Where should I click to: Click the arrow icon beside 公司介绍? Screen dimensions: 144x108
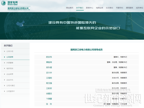(x=4, y=51)
